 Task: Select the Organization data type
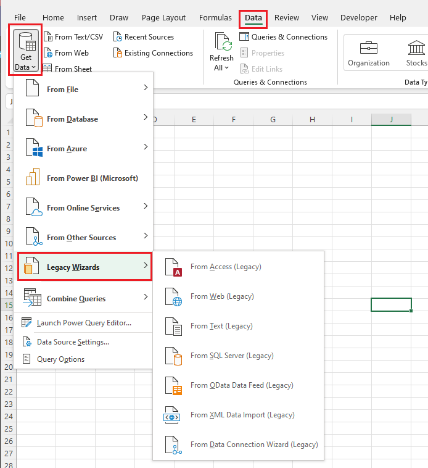pos(369,53)
